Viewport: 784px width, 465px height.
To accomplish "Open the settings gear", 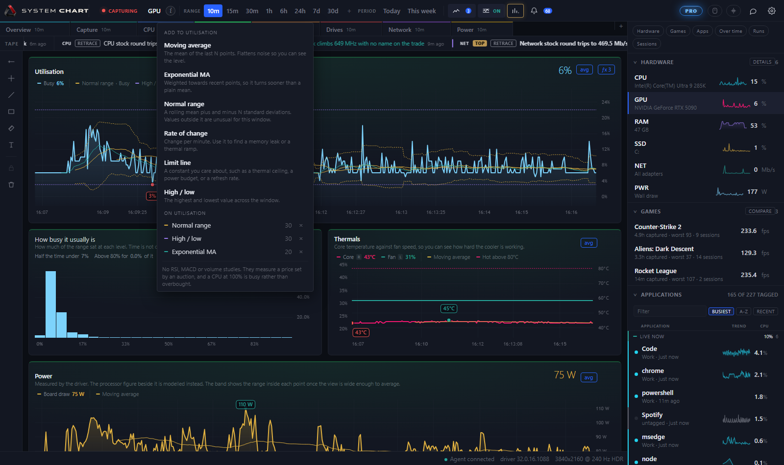I will tap(772, 11).
